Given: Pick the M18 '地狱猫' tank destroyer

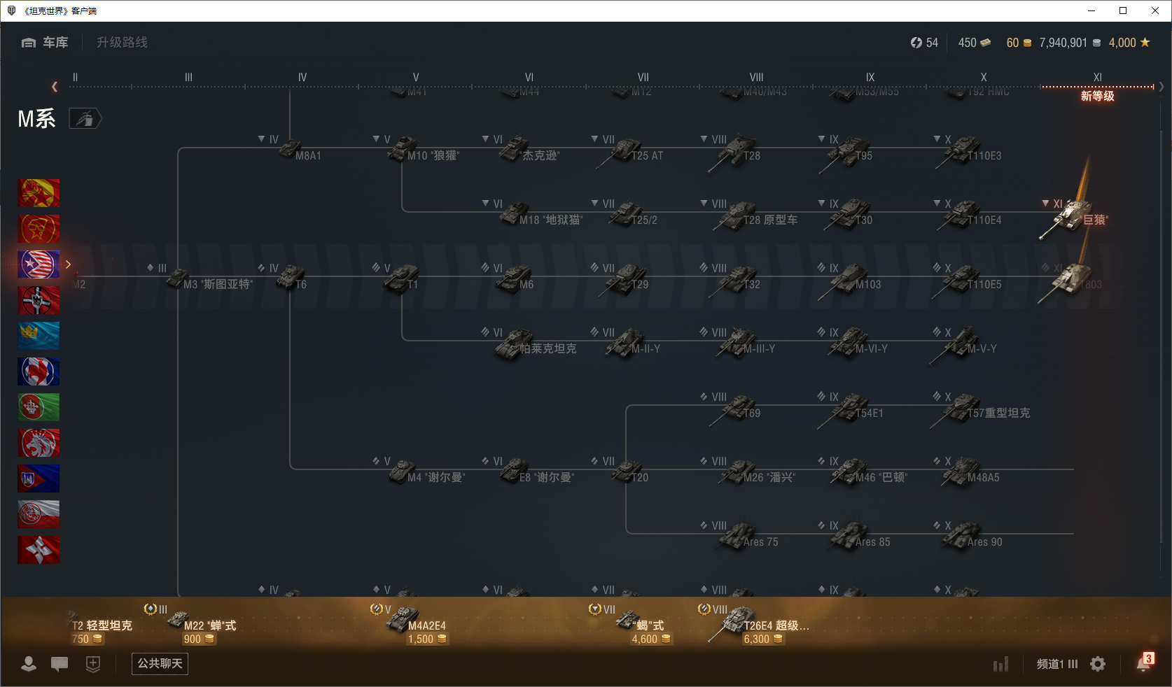Looking at the screenshot, I should click(533, 214).
